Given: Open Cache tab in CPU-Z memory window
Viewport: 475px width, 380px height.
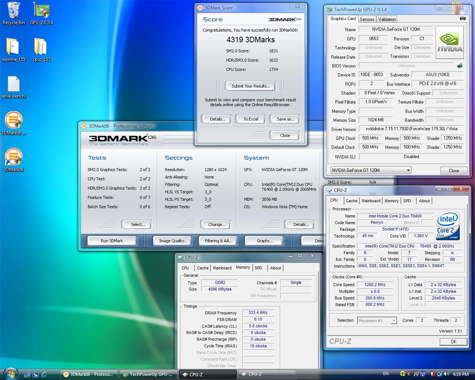Looking at the screenshot, I should (x=203, y=268).
